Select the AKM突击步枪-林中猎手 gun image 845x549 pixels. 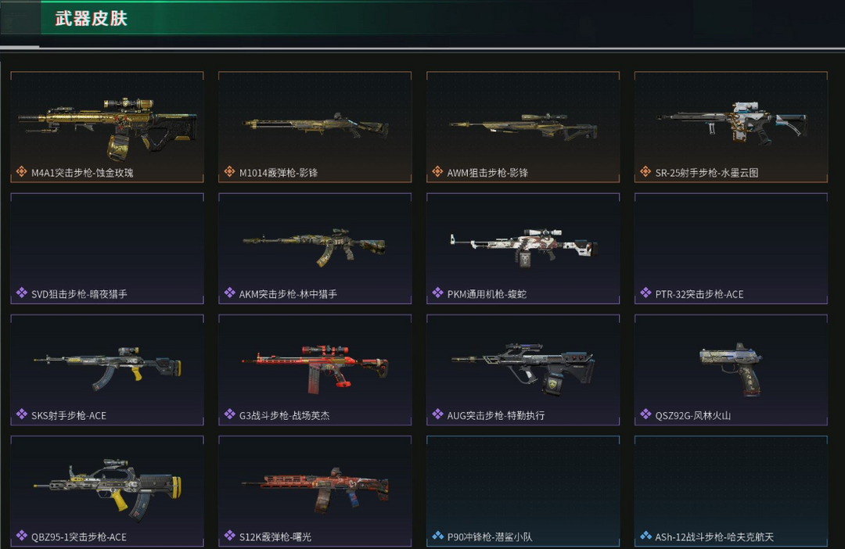pyautogui.click(x=315, y=247)
